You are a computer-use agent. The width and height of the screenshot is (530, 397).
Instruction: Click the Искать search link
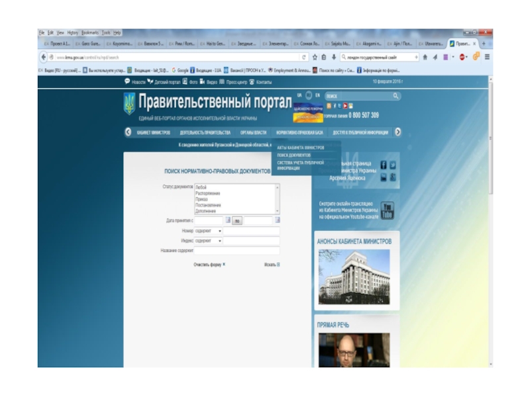point(272,265)
